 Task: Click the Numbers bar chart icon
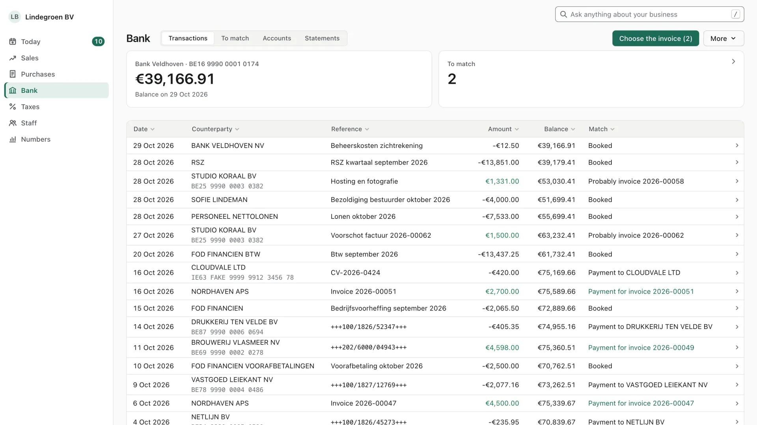tap(13, 139)
